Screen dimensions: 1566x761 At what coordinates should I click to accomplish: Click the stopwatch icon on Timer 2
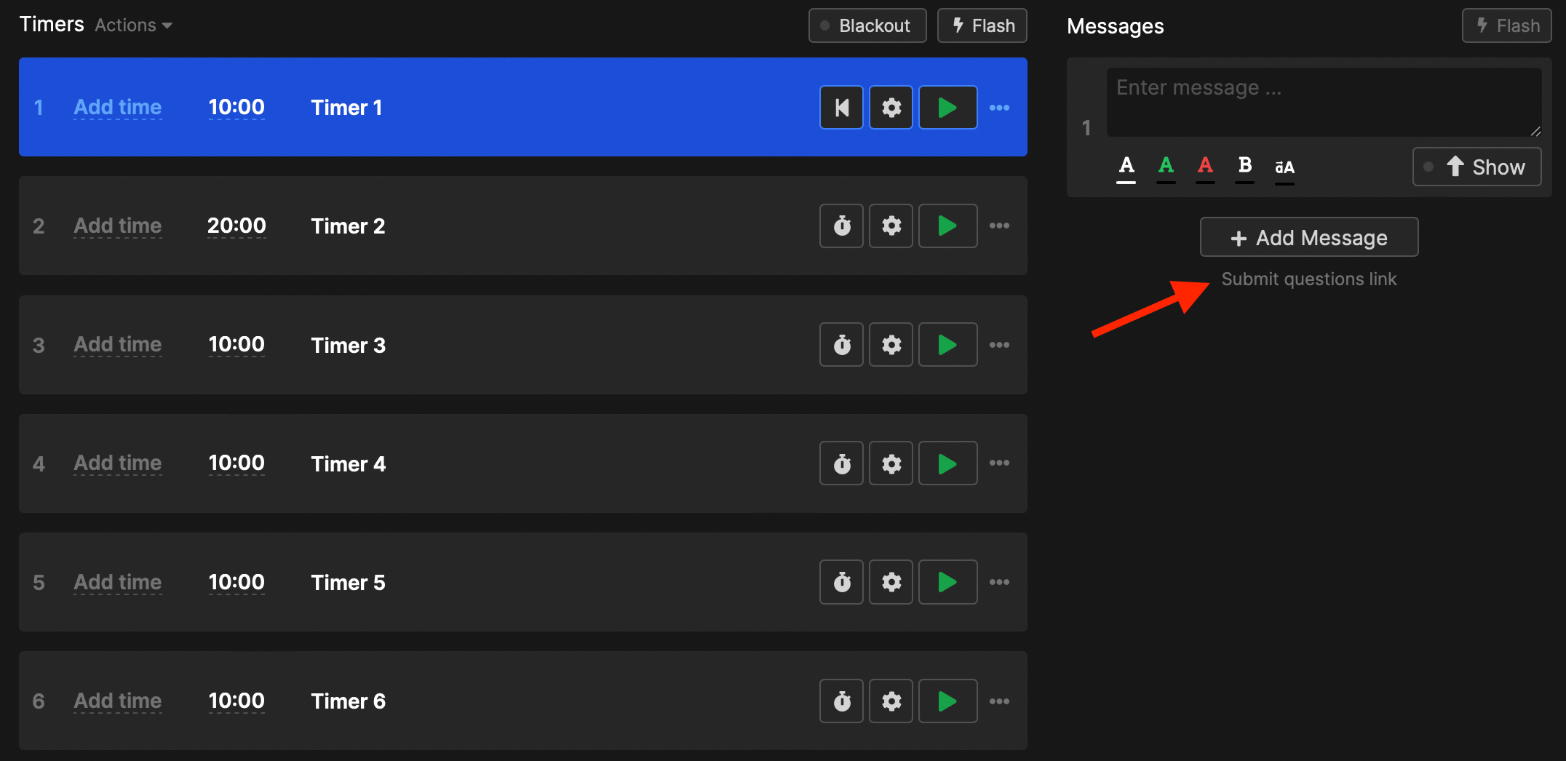840,226
